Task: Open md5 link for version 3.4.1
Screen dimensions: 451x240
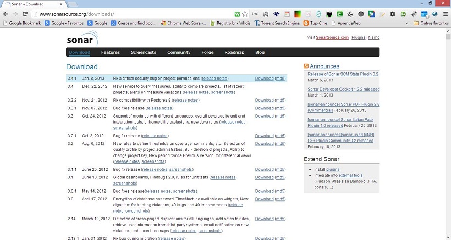Action: pyautogui.click(x=280, y=79)
